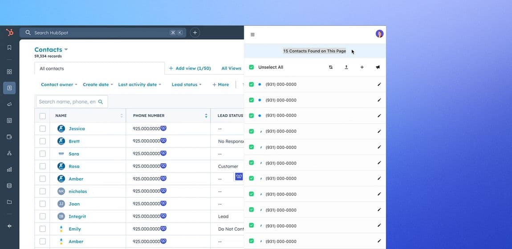Click the refresh contacts icon in the panel
The height and width of the screenshot is (249, 512).
pos(331,67)
